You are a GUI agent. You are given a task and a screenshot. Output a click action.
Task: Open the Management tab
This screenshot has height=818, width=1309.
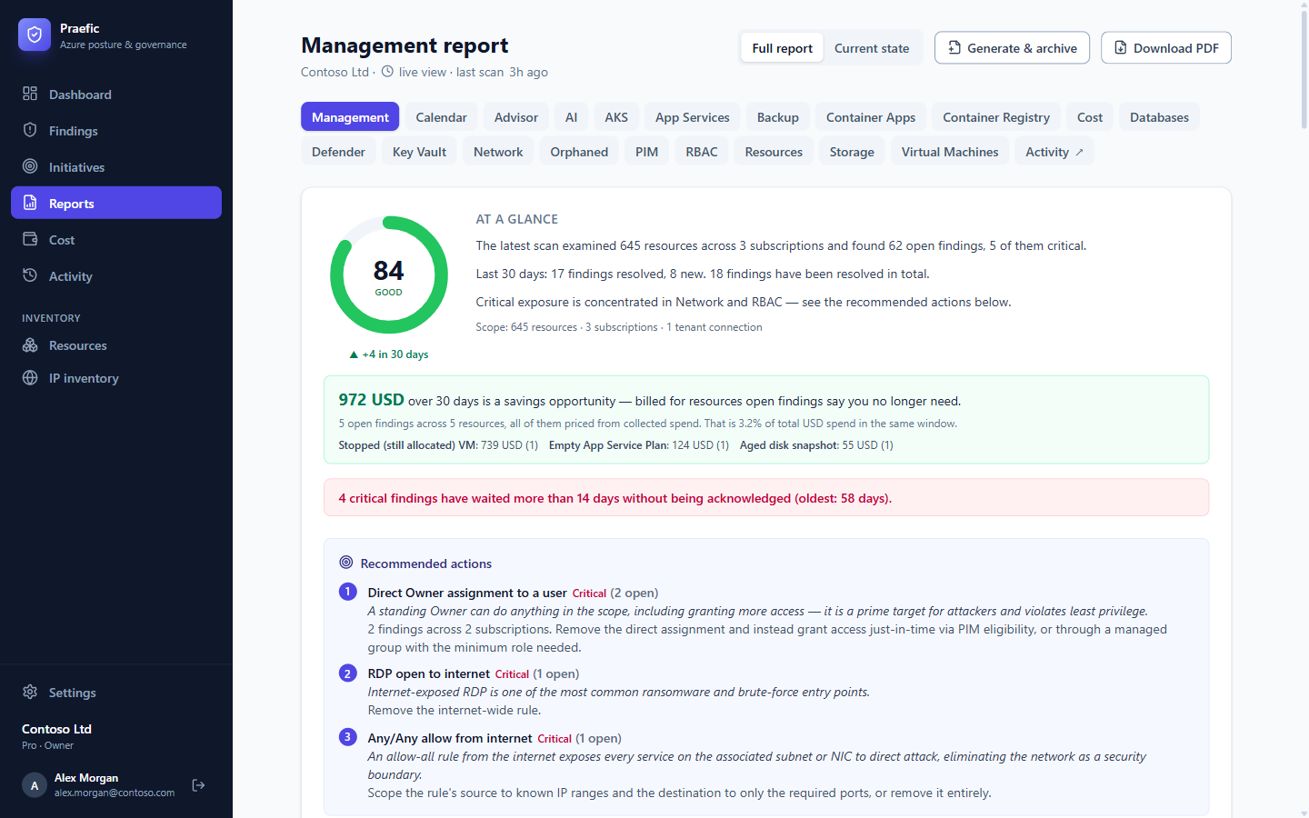(x=350, y=117)
